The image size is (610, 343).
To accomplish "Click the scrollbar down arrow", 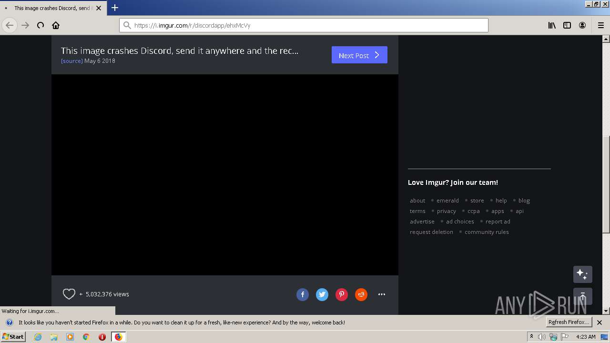I will coord(606,311).
